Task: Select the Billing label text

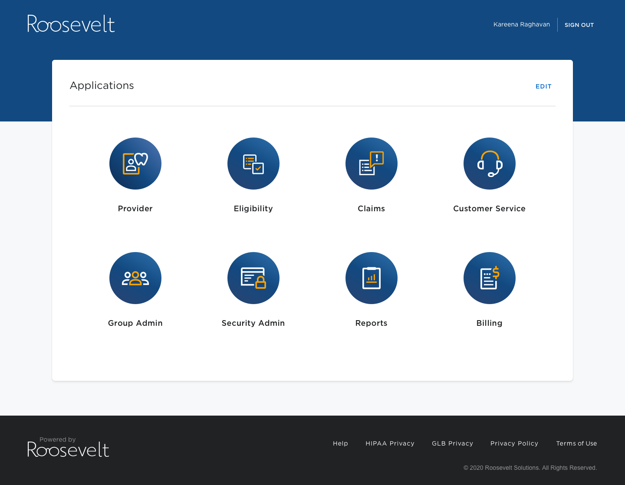Action: (x=489, y=323)
